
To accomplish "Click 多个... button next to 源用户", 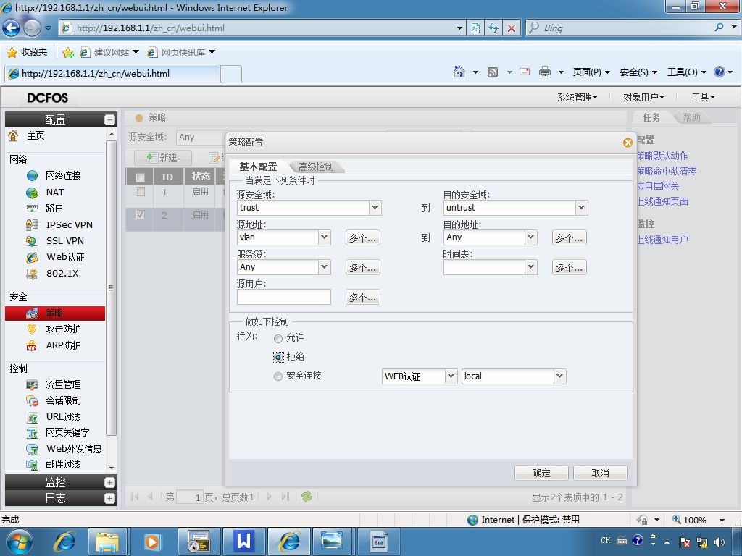I will [x=362, y=298].
